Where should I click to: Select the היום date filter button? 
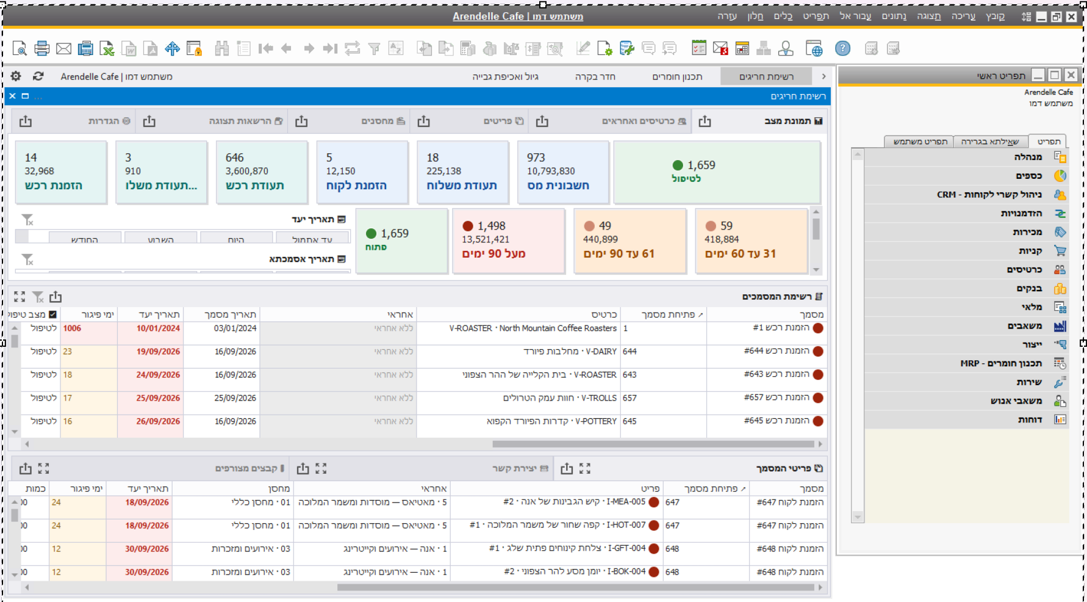pyautogui.click(x=236, y=239)
